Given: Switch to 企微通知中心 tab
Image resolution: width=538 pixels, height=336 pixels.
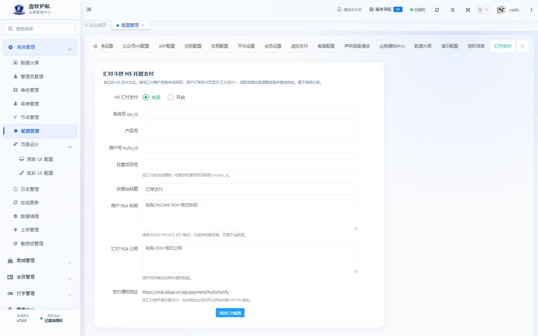Looking at the screenshot, I should click(x=392, y=46).
